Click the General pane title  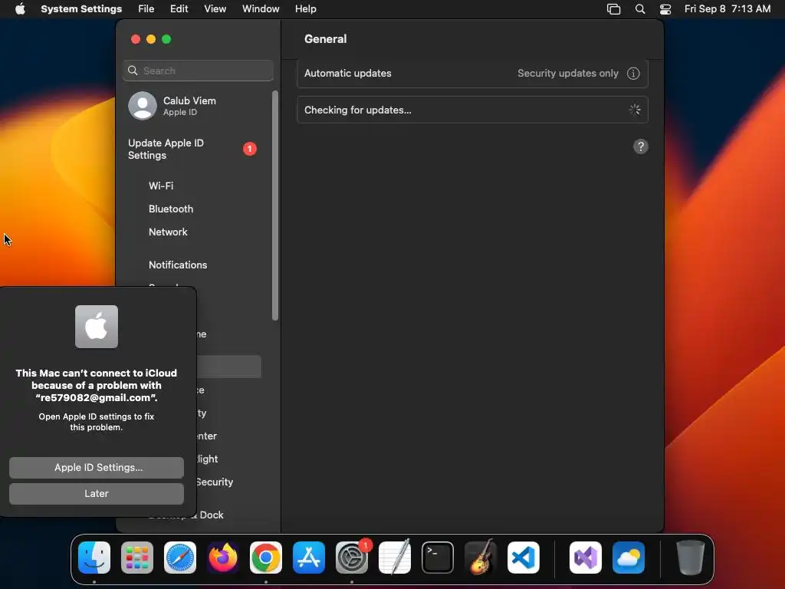[x=325, y=39]
